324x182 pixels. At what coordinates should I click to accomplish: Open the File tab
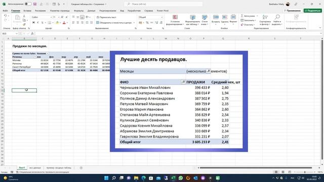5,11
